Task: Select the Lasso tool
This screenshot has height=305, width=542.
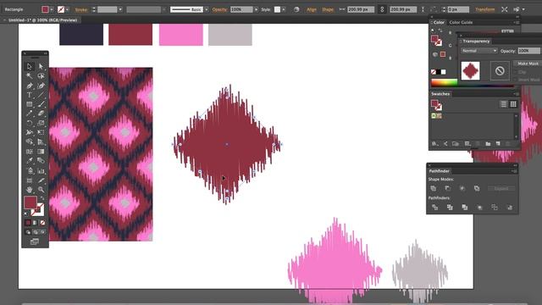Action: tap(41, 75)
